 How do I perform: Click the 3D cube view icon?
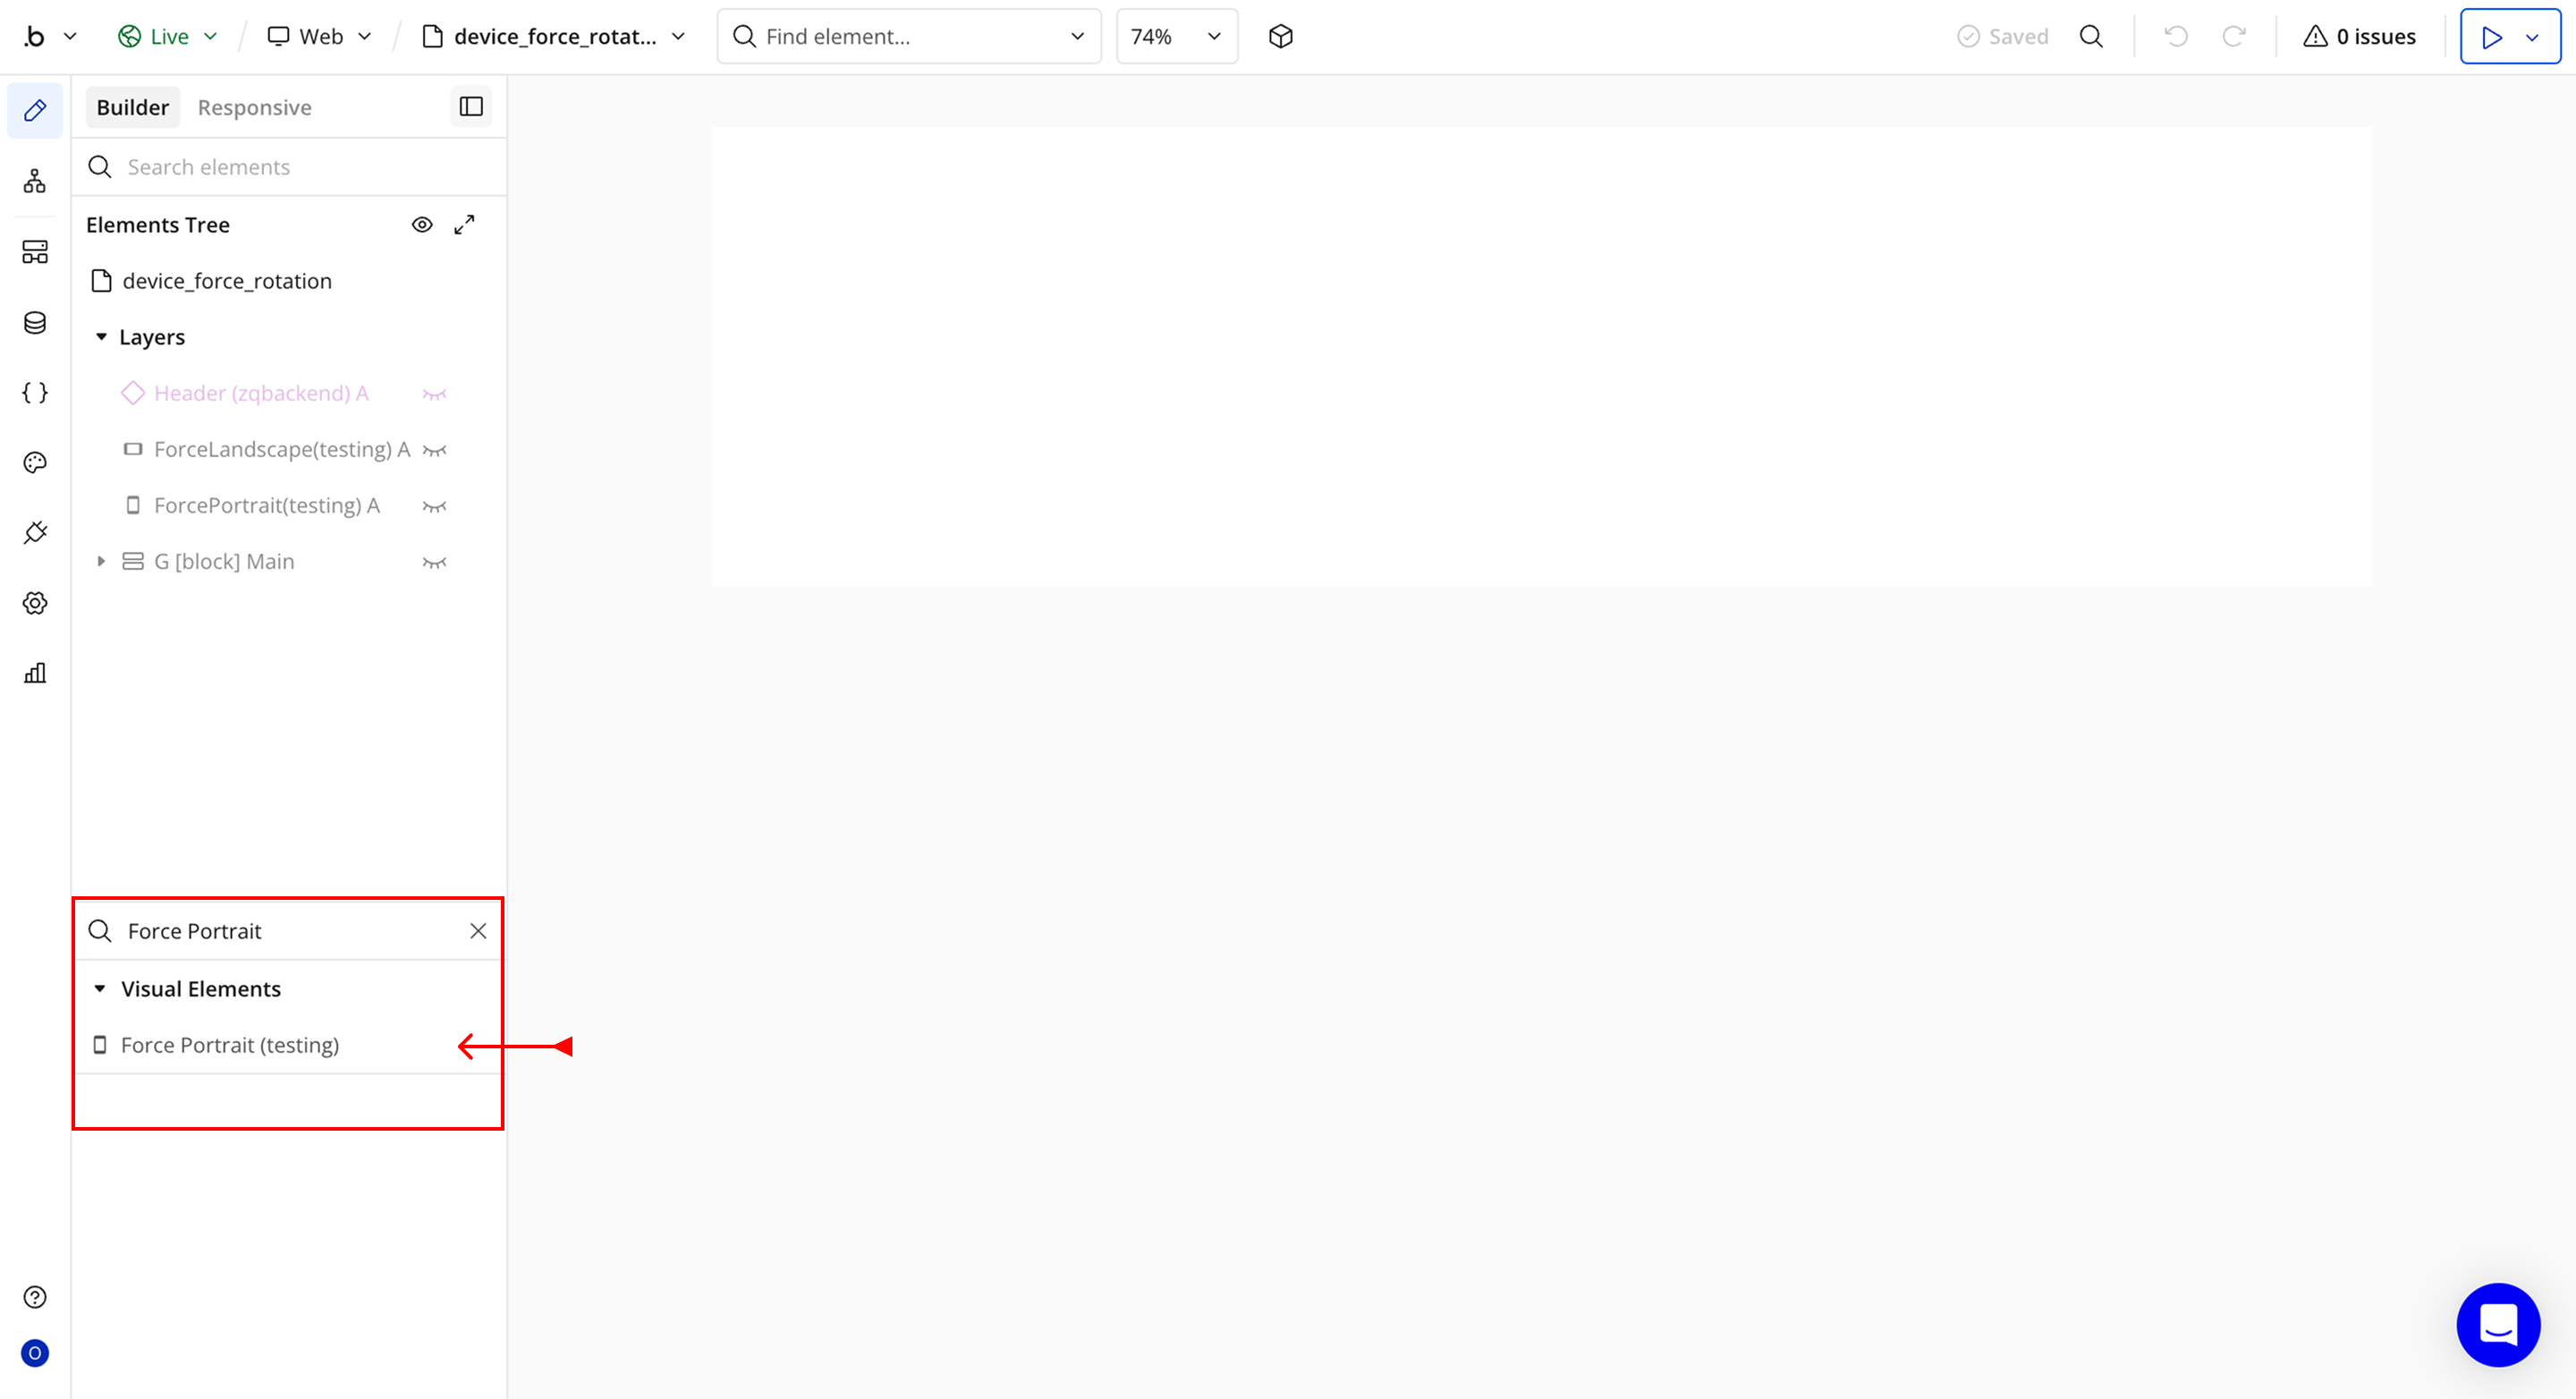[x=1280, y=37]
